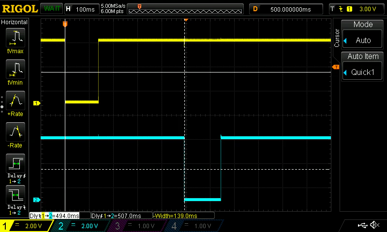387x232 pixels.
Task: Toggle channel 1 at 2.00 V
Action: click(27, 226)
